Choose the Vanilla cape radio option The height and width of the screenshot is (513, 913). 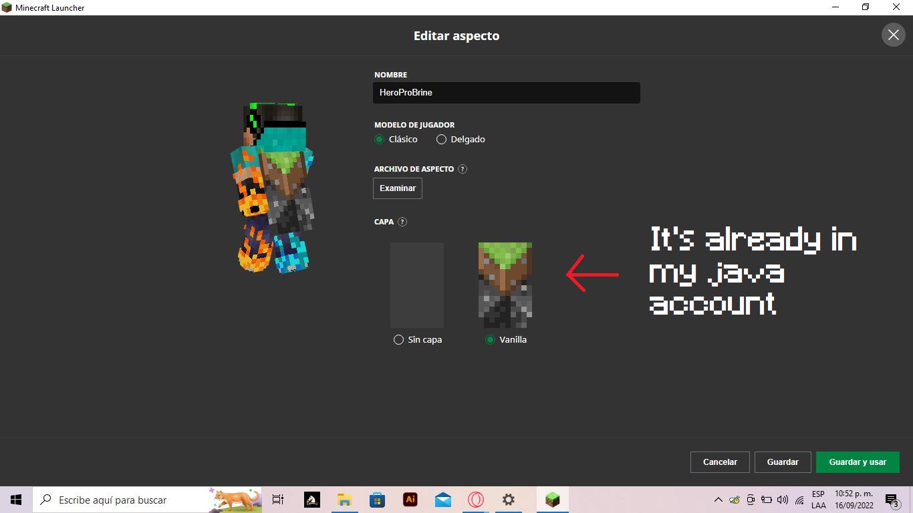point(491,340)
